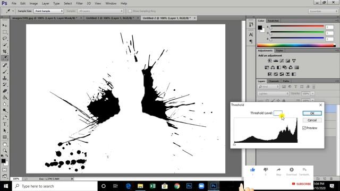Add a Hue/Saturation adjustment

tap(267, 67)
